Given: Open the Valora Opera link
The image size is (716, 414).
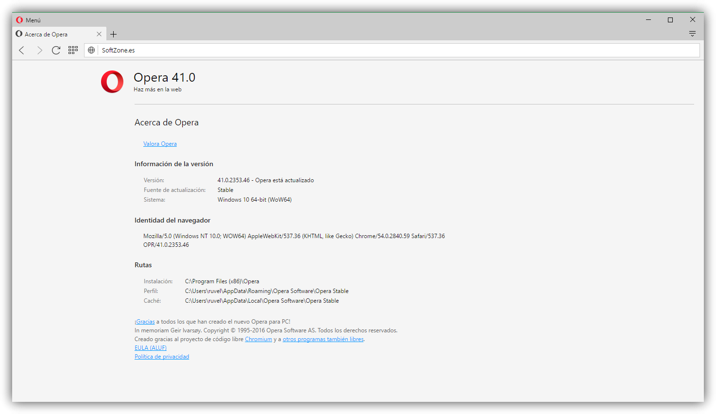Looking at the screenshot, I should 160,144.
